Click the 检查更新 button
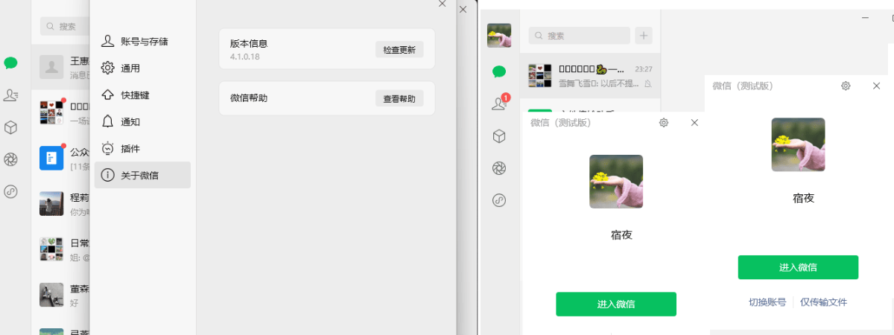This screenshot has height=335, width=894. (x=399, y=50)
